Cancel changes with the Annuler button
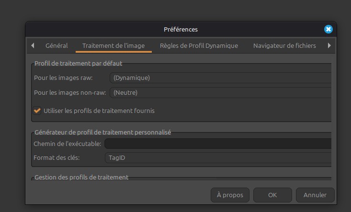This screenshot has height=212, width=351. click(315, 195)
